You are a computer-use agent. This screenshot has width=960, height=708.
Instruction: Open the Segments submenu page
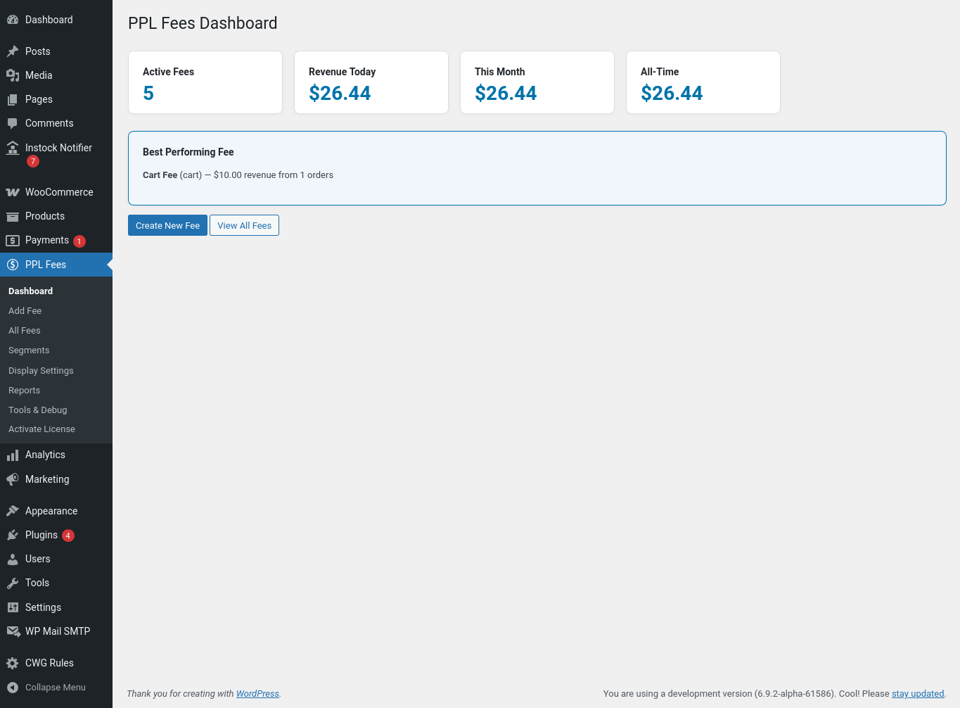(29, 350)
